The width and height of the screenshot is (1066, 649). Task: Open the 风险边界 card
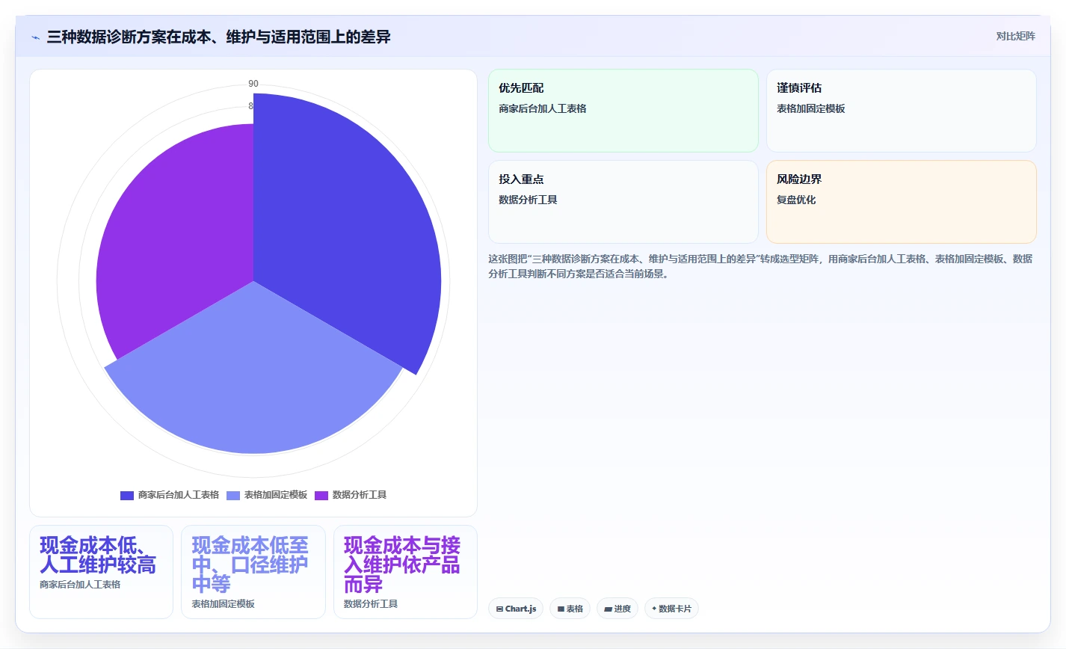(902, 202)
